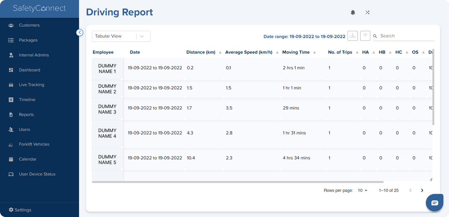
Task: Click the 3.5 average speed value
Action: 229,108
